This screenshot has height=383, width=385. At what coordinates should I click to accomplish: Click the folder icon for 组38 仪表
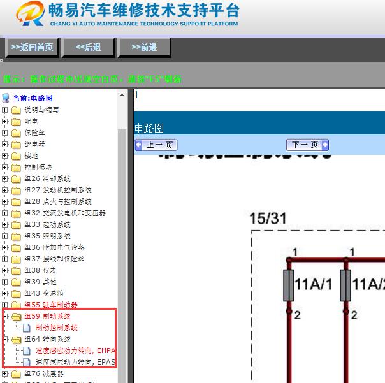pyautogui.click(x=16, y=271)
